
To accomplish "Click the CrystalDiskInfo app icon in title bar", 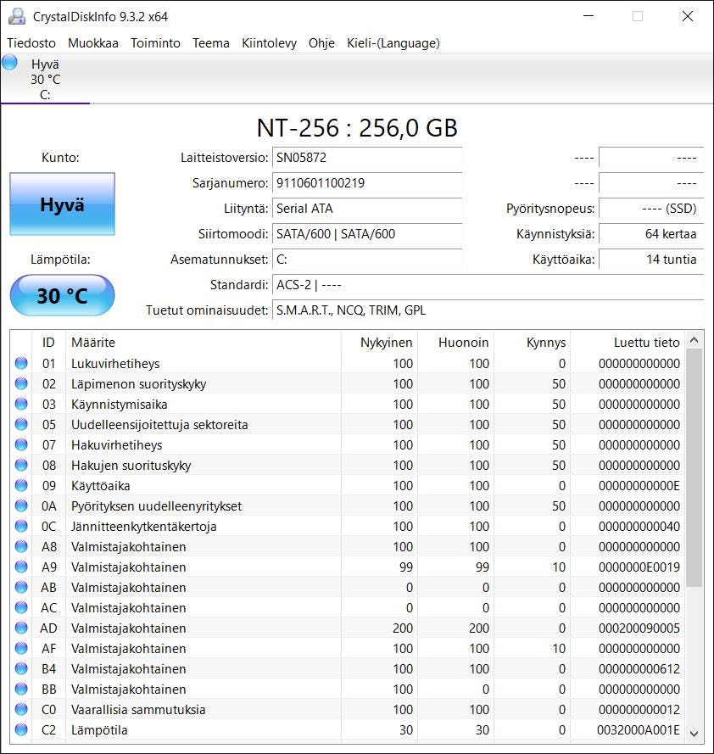I will coord(16,16).
